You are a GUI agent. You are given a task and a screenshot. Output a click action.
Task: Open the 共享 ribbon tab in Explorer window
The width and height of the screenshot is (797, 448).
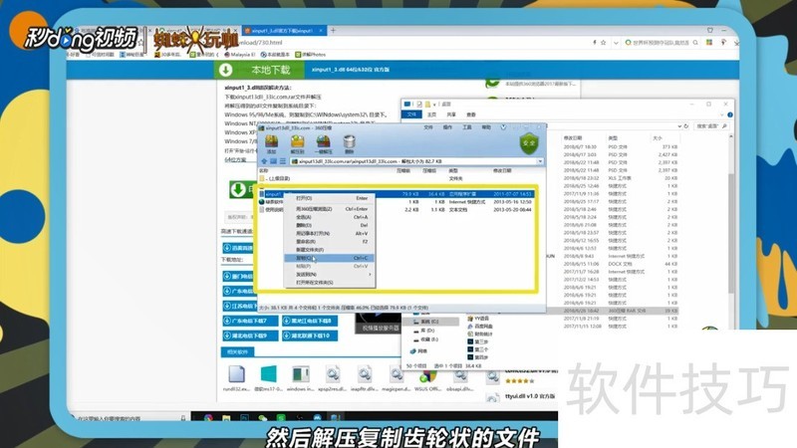(x=451, y=114)
